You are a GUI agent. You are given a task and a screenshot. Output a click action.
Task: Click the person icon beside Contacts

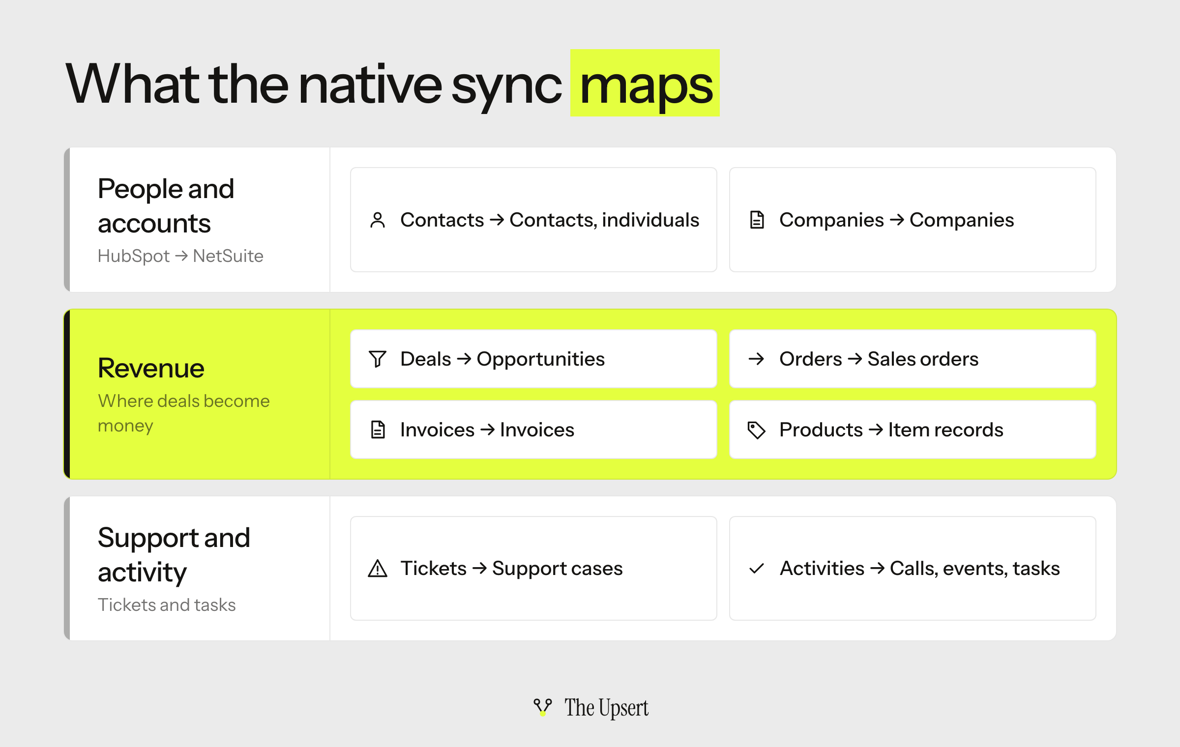[x=378, y=220]
